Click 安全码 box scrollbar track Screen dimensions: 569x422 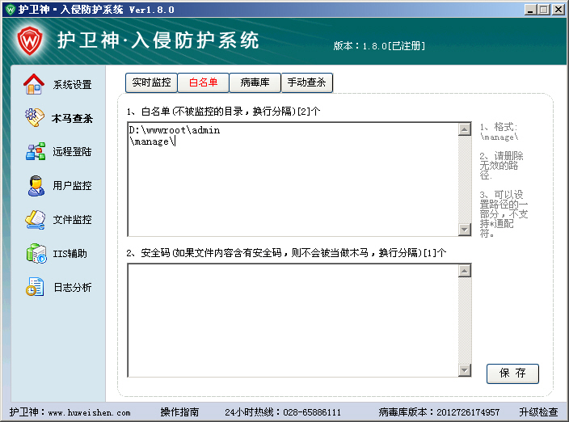pos(465,320)
